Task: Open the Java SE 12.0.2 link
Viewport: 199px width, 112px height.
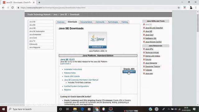Action: pyautogui.click(x=67, y=59)
